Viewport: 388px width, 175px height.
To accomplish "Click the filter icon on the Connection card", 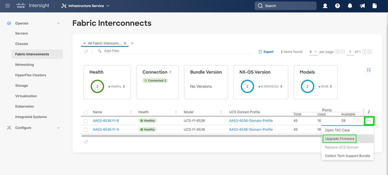I will pyautogui.click(x=170, y=72).
